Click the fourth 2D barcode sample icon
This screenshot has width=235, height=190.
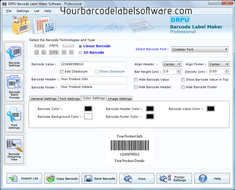(64, 52)
